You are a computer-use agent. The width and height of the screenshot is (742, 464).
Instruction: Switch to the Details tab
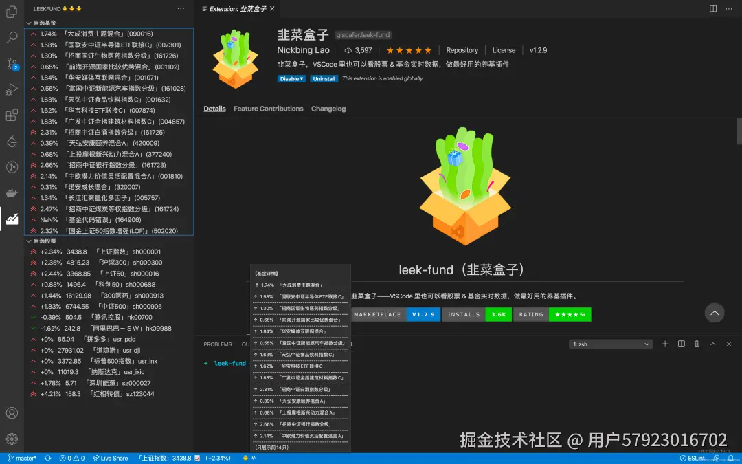214,109
